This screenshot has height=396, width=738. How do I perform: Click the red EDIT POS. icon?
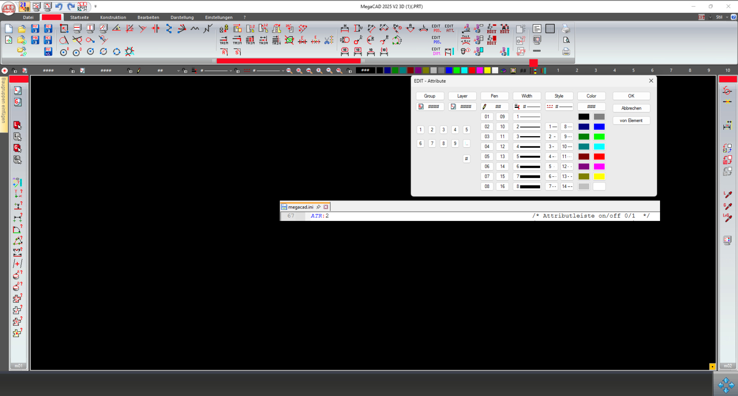pyautogui.click(x=436, y=29)
